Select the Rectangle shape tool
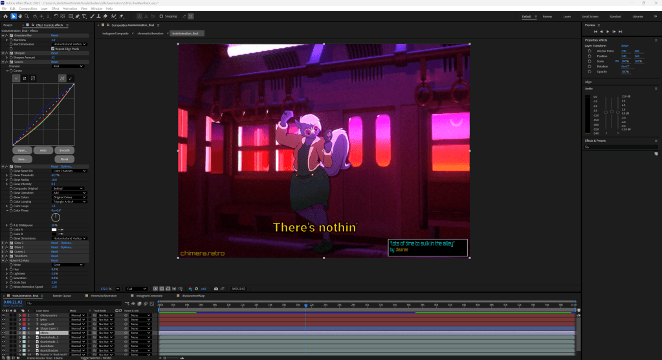The height and width of the screenshot is (360, 662). [x=70, y=16]
